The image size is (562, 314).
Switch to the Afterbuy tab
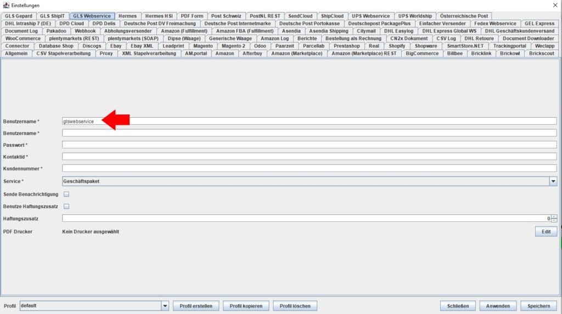[x=252, y=54]
